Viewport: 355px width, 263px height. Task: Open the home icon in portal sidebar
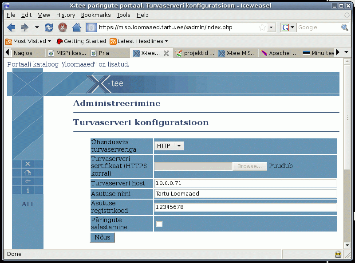[x=28, y=173]
